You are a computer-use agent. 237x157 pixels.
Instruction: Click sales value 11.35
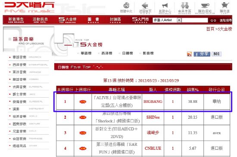coord(193,133)
